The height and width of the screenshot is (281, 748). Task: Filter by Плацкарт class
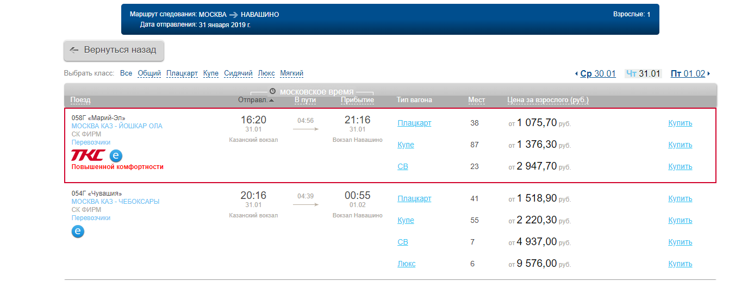[x=182, y=73]
